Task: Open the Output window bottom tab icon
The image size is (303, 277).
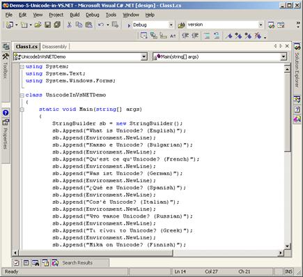Action: point(36,263)
